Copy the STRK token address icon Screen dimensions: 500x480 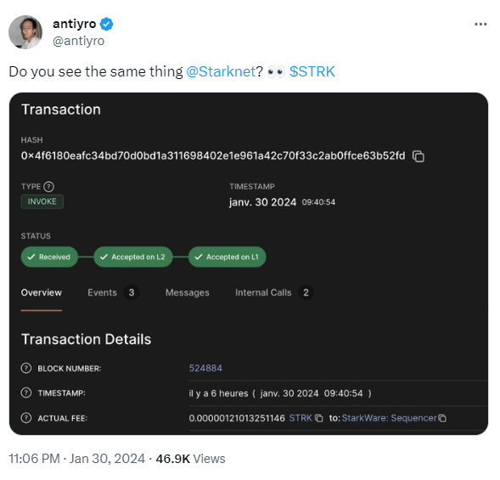[319, 418]
